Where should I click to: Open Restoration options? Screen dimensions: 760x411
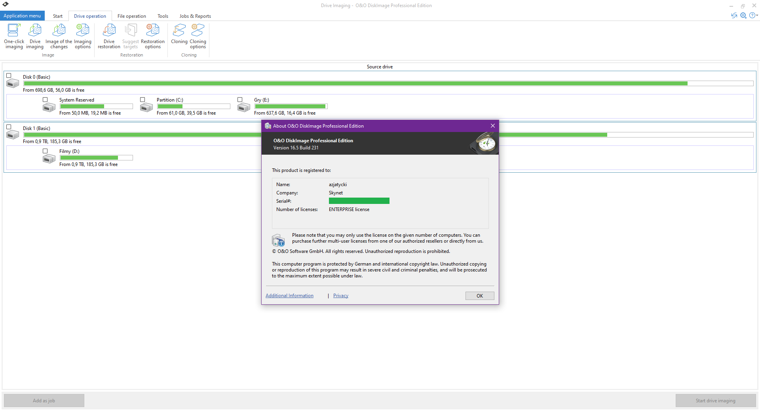coord(153,36)
